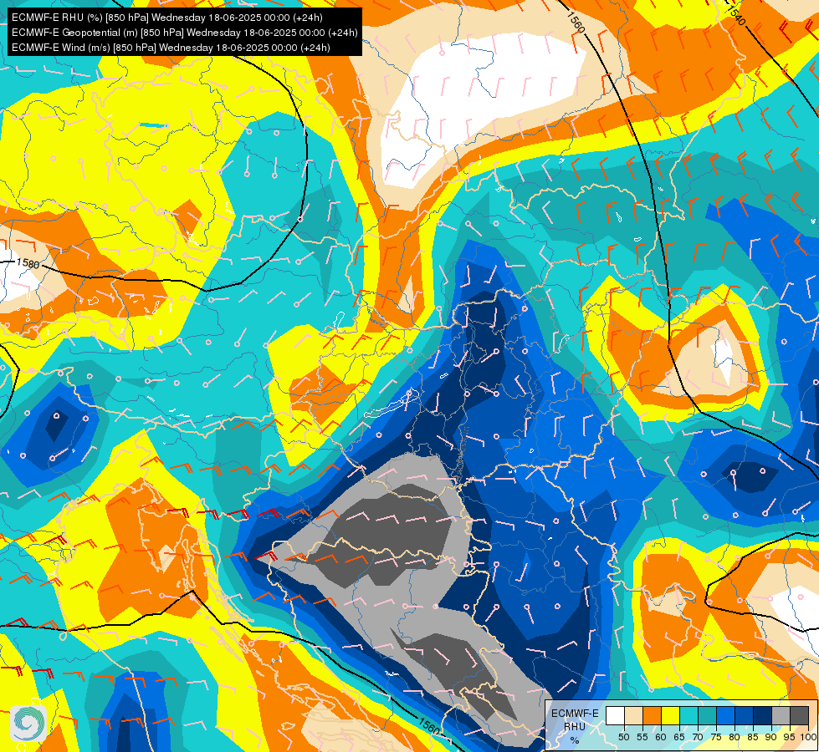Select the ECMWF-E RHU 850 hPa title line
This screenshot has width=819, height=752.
point(167,18)
